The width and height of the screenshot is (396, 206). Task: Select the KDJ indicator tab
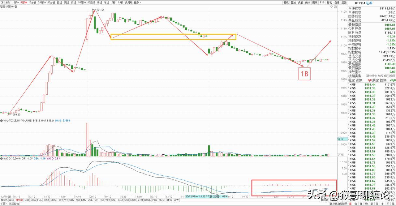click(120, 200)
